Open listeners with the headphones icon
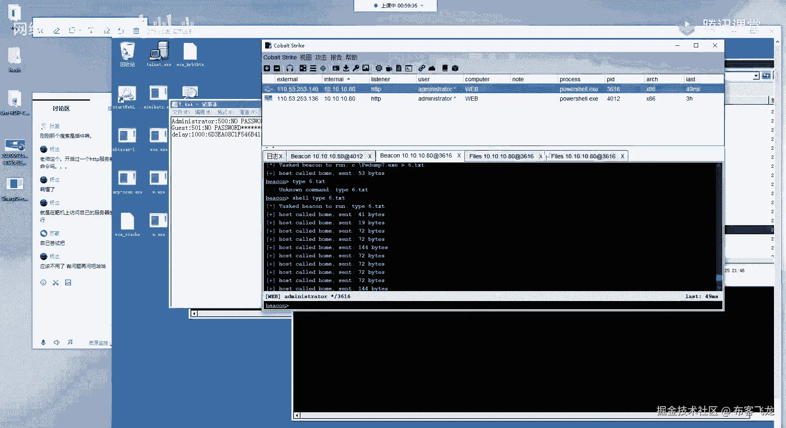 click(x=290, y=68)
